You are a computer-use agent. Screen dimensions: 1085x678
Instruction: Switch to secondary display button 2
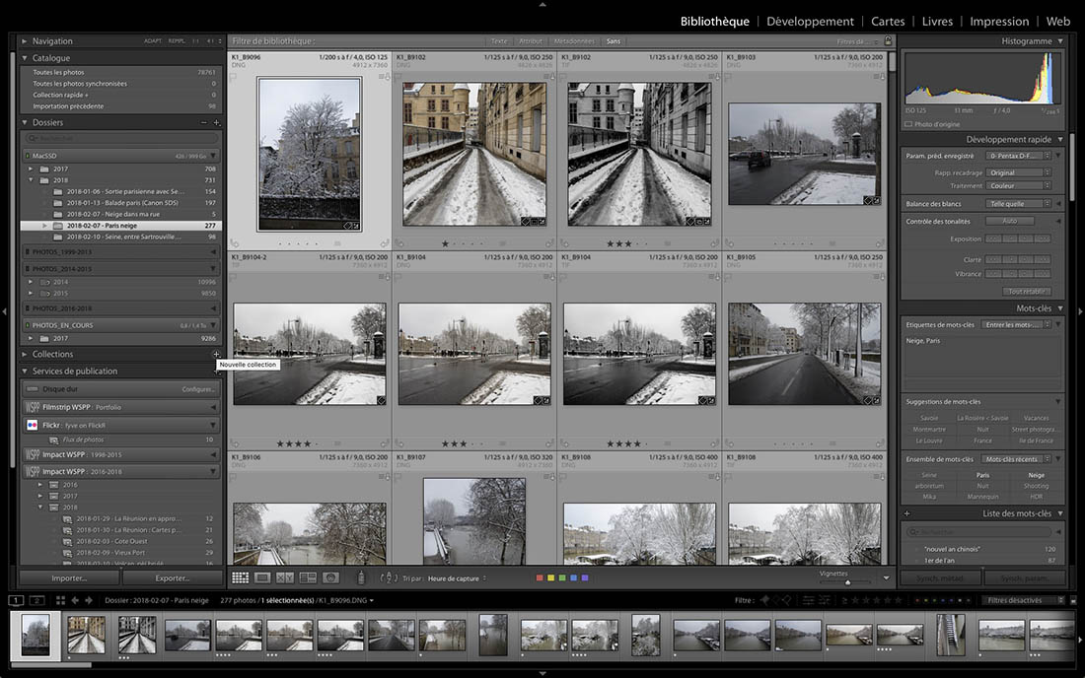click(x=36, y=600)
